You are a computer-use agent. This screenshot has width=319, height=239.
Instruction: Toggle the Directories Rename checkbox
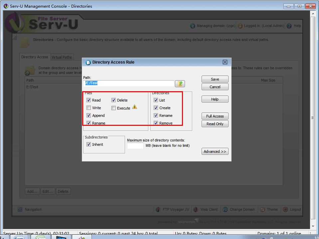pyautogui.click(x=156, y=116)
